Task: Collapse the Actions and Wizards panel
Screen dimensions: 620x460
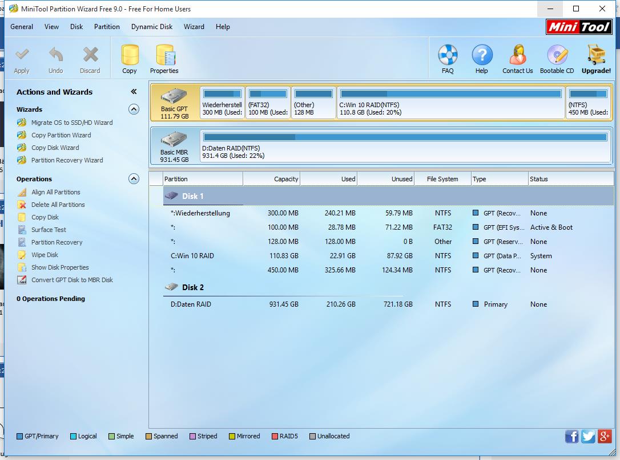Action: pos(134,92)
